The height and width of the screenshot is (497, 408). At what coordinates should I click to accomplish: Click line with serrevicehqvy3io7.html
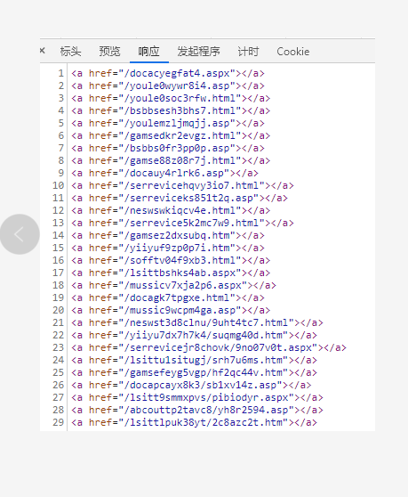[182, 186]
